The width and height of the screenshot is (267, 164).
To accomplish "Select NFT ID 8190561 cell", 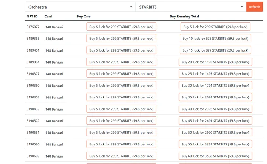I will pos(33,133).
